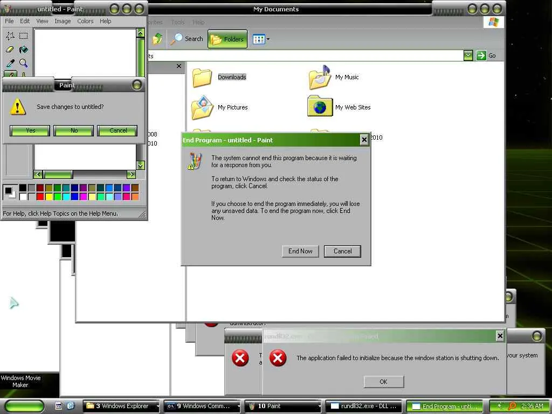Activate the Pick Color eyedropper tool
The height and width of the screenshot is (414, 552).
click(x=10, y=63)
